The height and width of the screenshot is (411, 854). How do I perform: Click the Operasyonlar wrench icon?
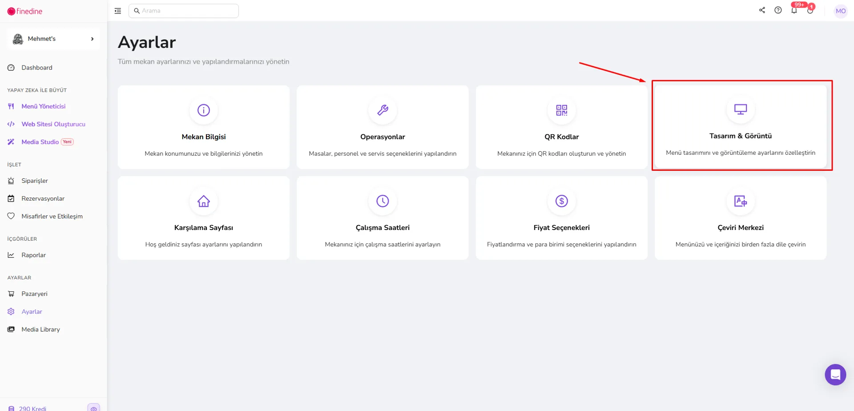tap(383, 110)
